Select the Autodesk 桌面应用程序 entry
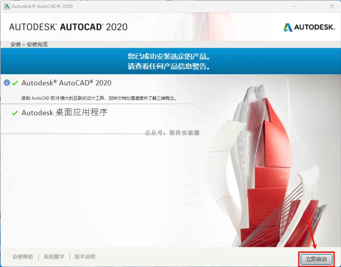Screen dimensions: 341x267 click(x=64, y=112)
